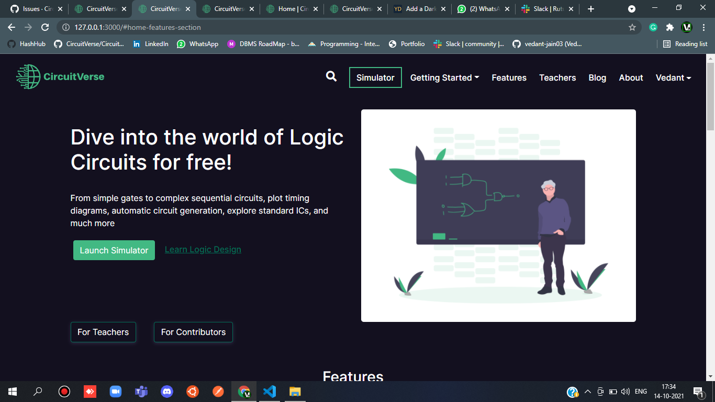Launch VS Code from the taskbar
The image size is (715, 402).
pyautogui.click(x=269, y=391)
